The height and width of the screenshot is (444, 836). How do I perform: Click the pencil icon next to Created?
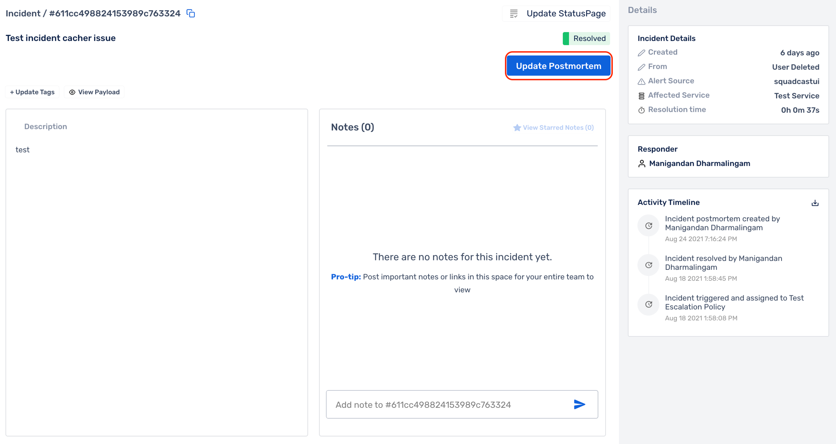pos(642,53)
